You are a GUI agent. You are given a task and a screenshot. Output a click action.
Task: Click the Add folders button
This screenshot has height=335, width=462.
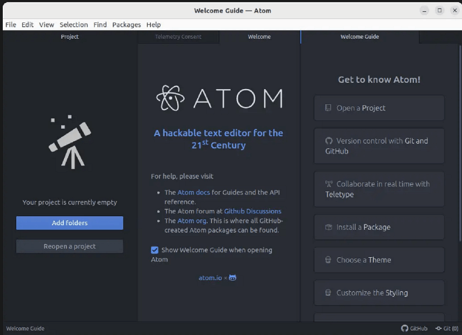pos(70,223)
